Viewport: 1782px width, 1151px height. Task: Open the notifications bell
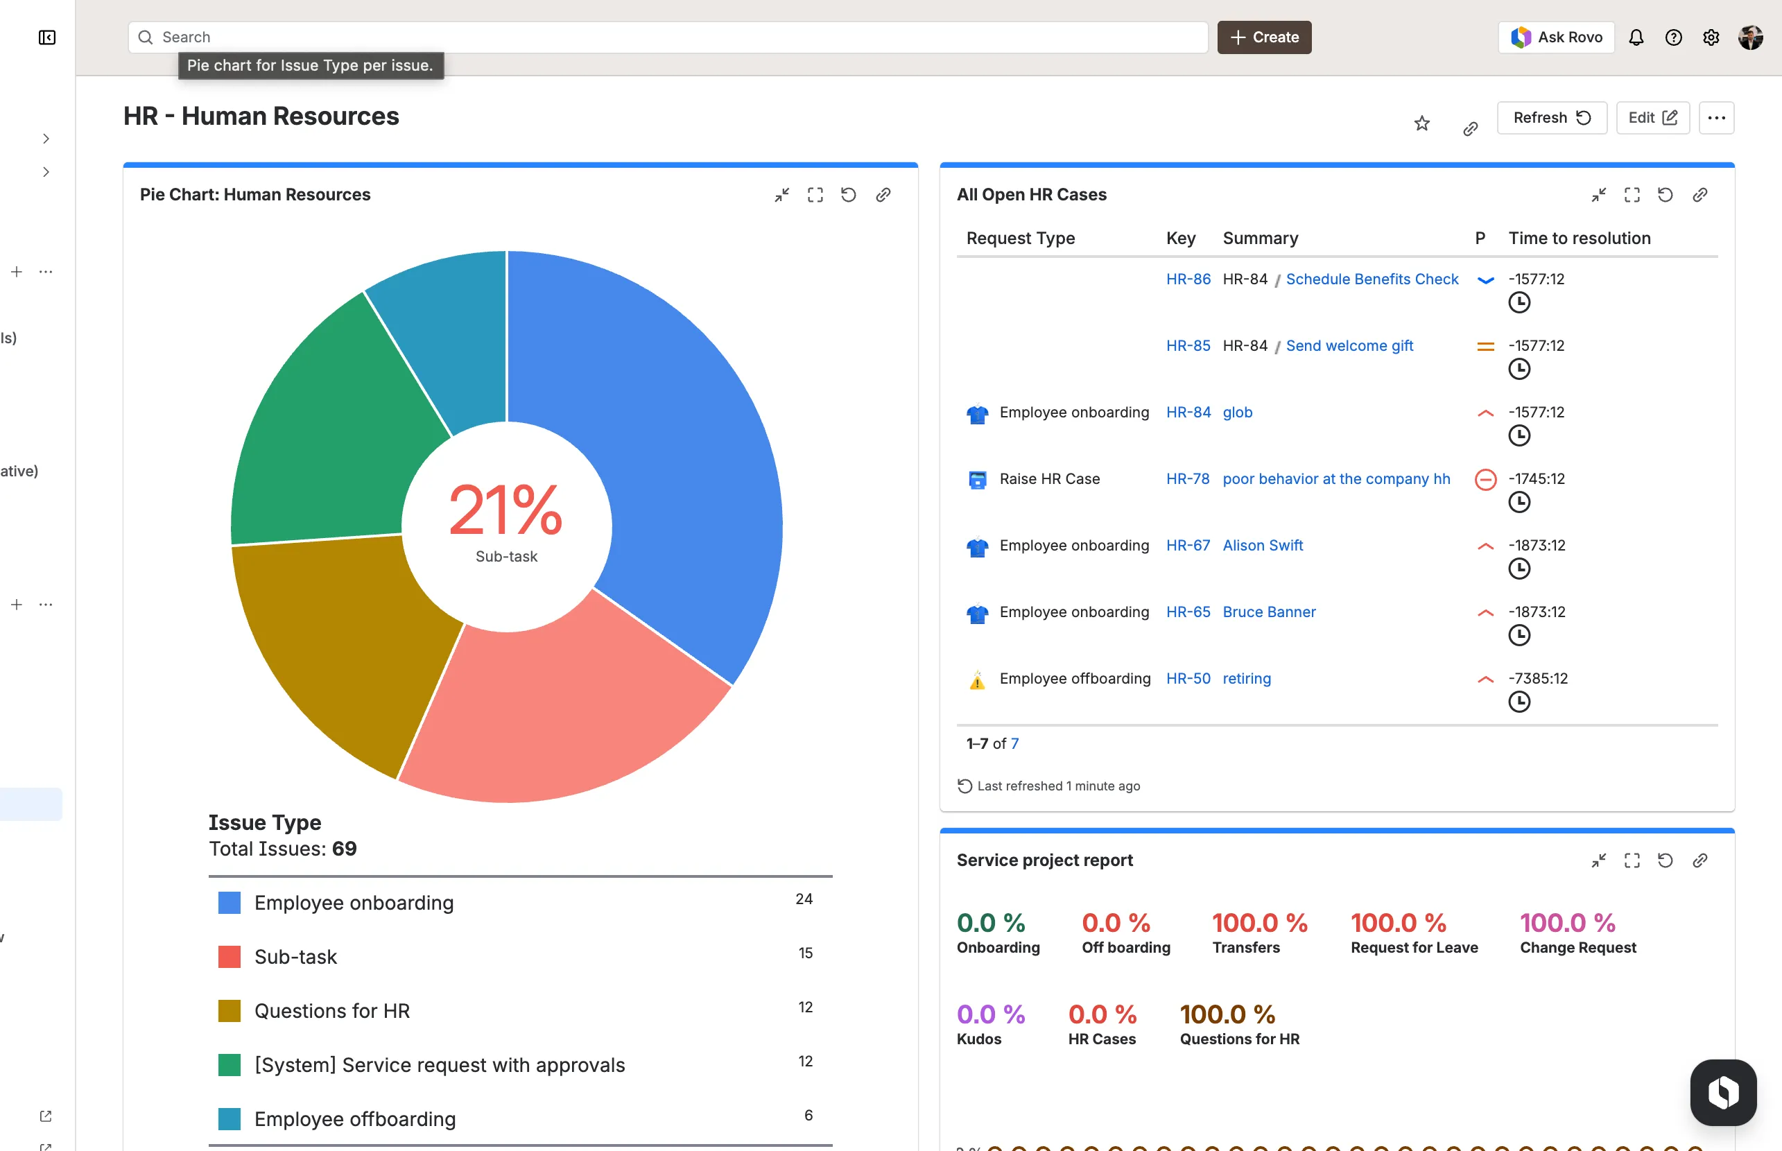coord(1636,37)
